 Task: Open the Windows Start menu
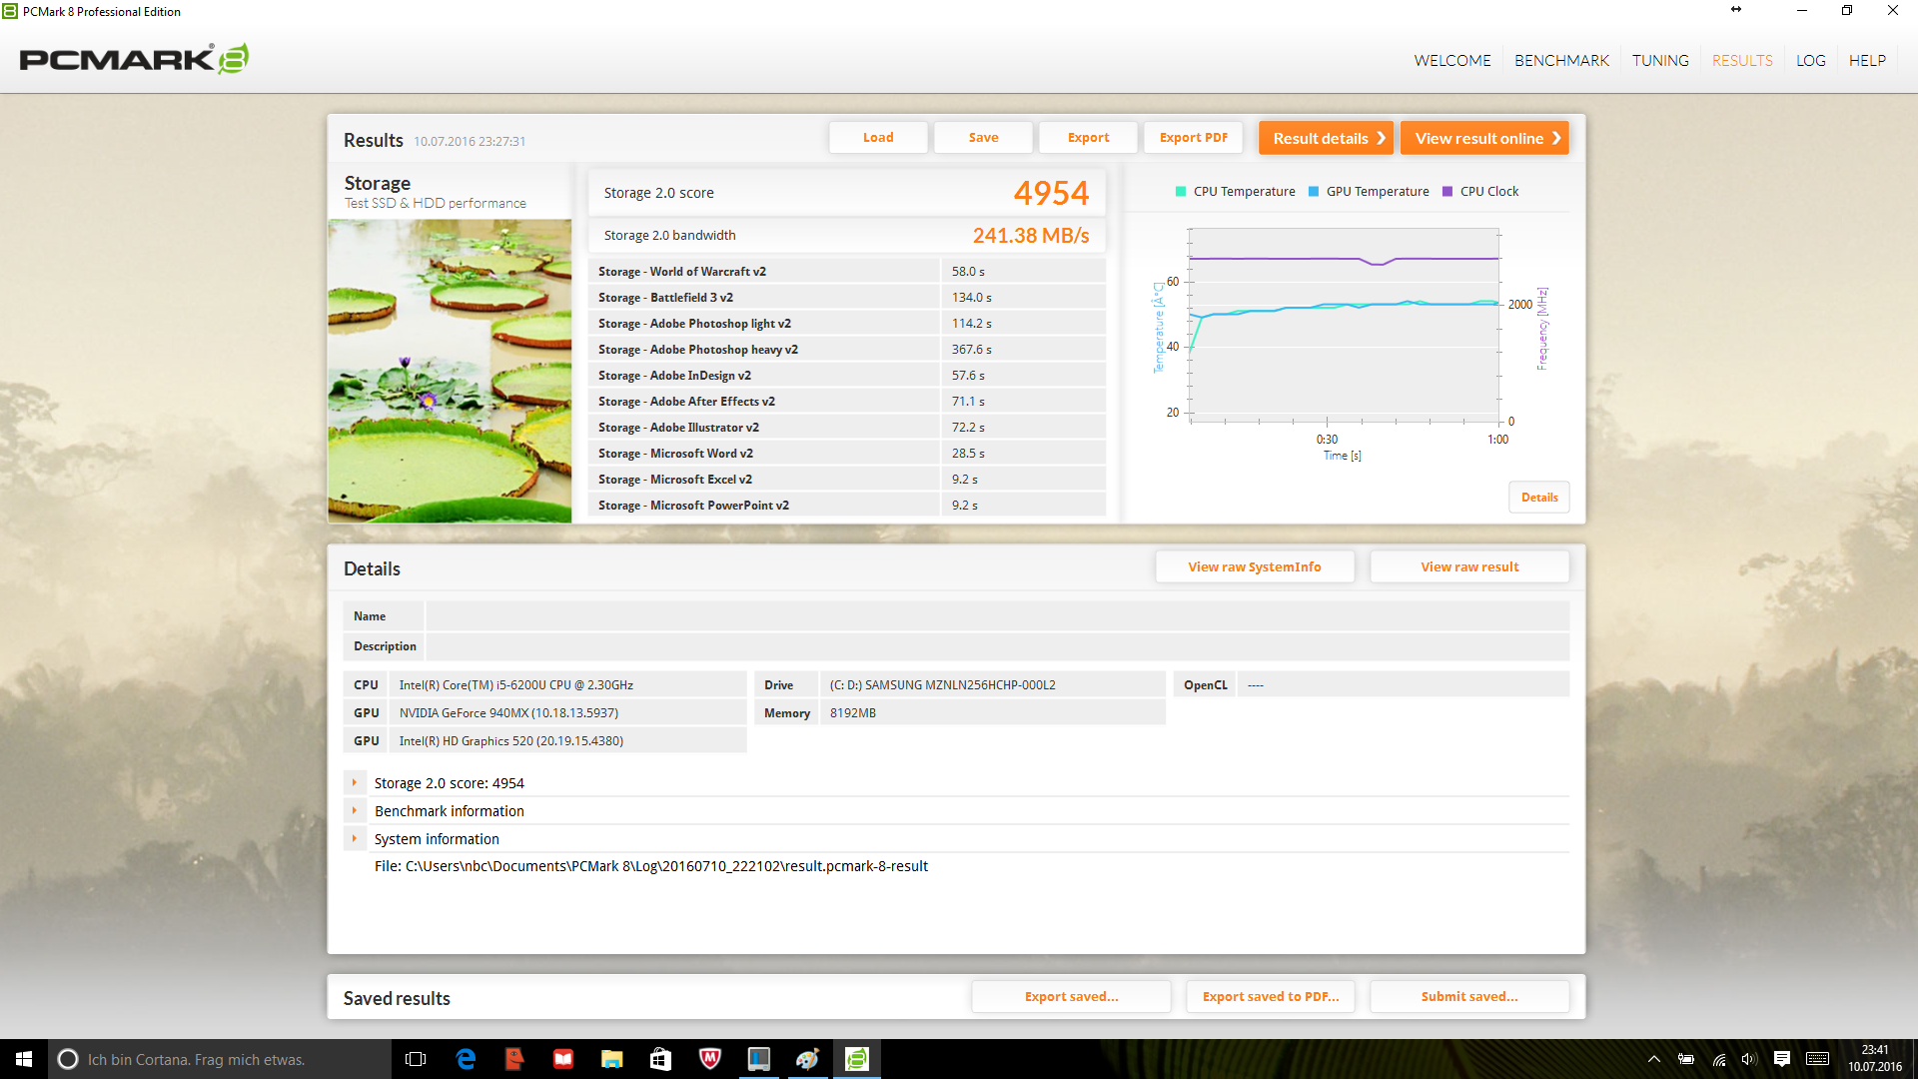pyautogui.click(x=24, y=1059)
